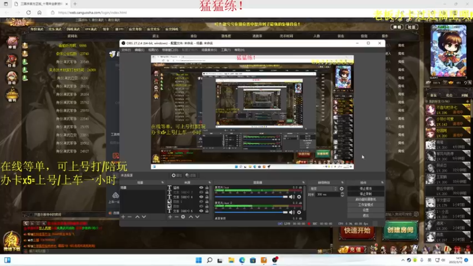Toggle lock on 文本 (GDI+) 6 source
Screen dimensions: 473x266
click(x=207, y=197)
